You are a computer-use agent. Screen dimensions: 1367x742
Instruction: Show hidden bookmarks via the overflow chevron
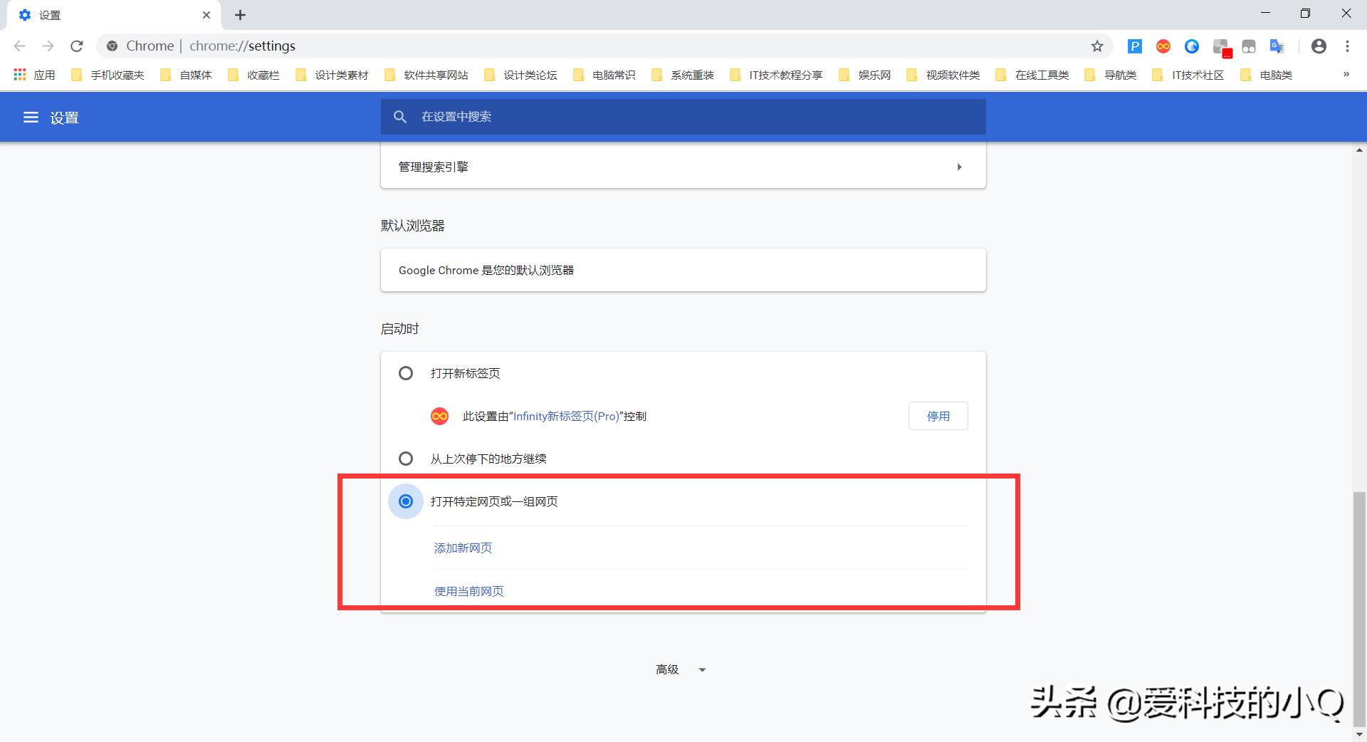click(x=1346, y=74)
